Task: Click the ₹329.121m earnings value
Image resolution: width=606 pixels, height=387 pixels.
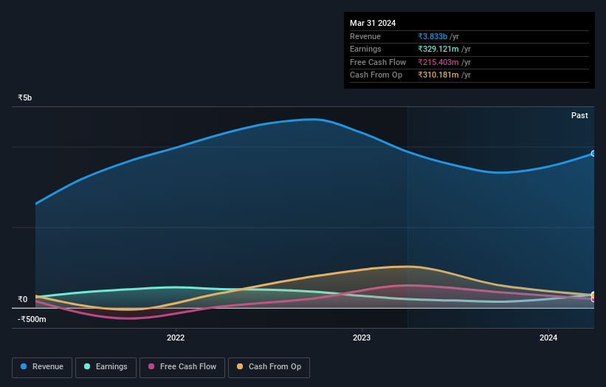Action: point(438,49)
